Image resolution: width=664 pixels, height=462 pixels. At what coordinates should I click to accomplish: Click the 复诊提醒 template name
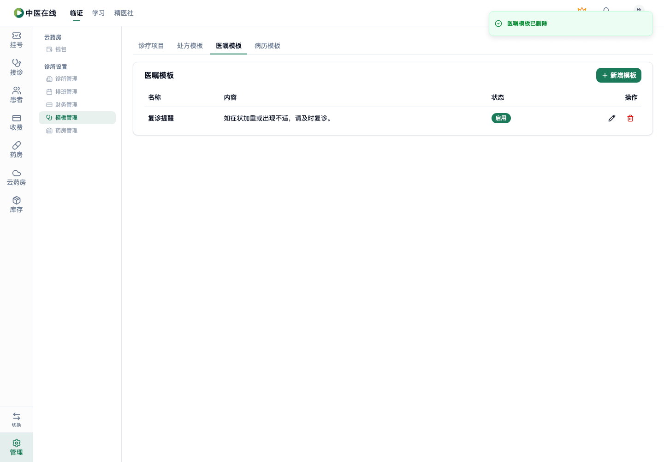[x=161, y=118]
